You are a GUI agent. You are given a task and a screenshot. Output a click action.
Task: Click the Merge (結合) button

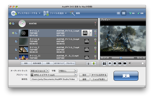(x=26, y=63)
